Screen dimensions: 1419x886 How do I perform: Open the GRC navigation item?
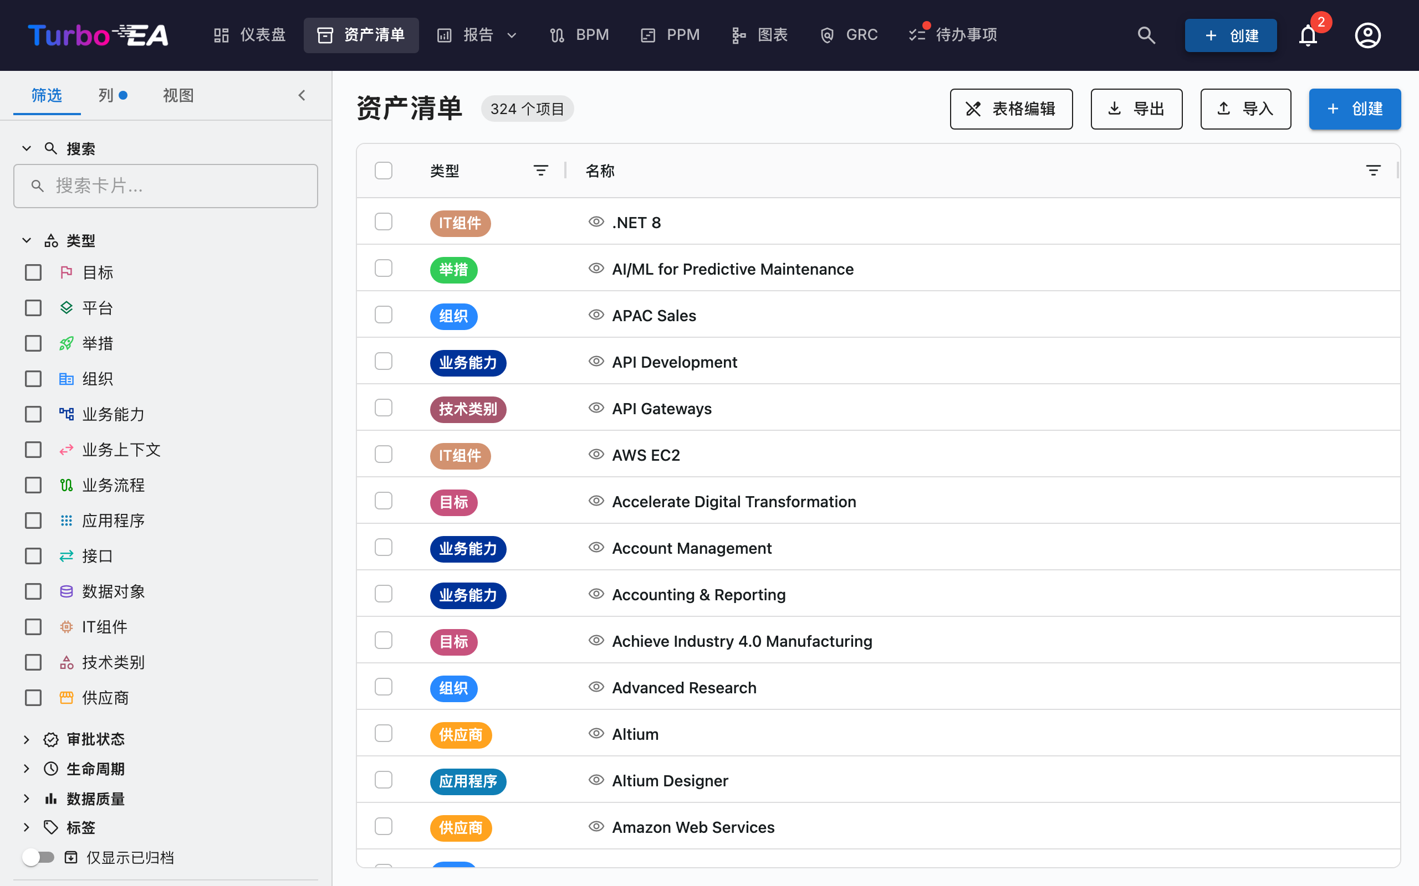coord(849,35)
